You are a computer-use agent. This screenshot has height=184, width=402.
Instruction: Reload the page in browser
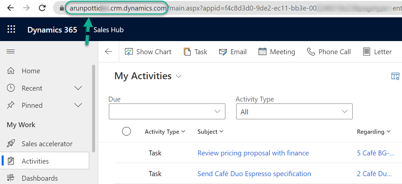click(42, 8)
